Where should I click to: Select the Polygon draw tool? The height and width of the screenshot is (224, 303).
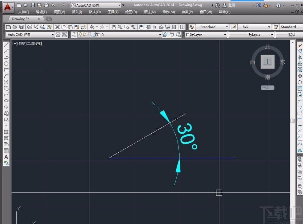(6, 63)
